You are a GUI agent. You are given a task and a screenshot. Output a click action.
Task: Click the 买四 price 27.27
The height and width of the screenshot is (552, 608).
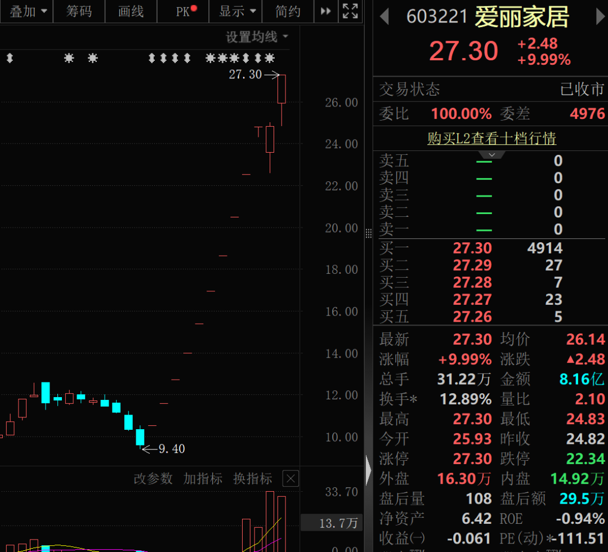[472, 300]
